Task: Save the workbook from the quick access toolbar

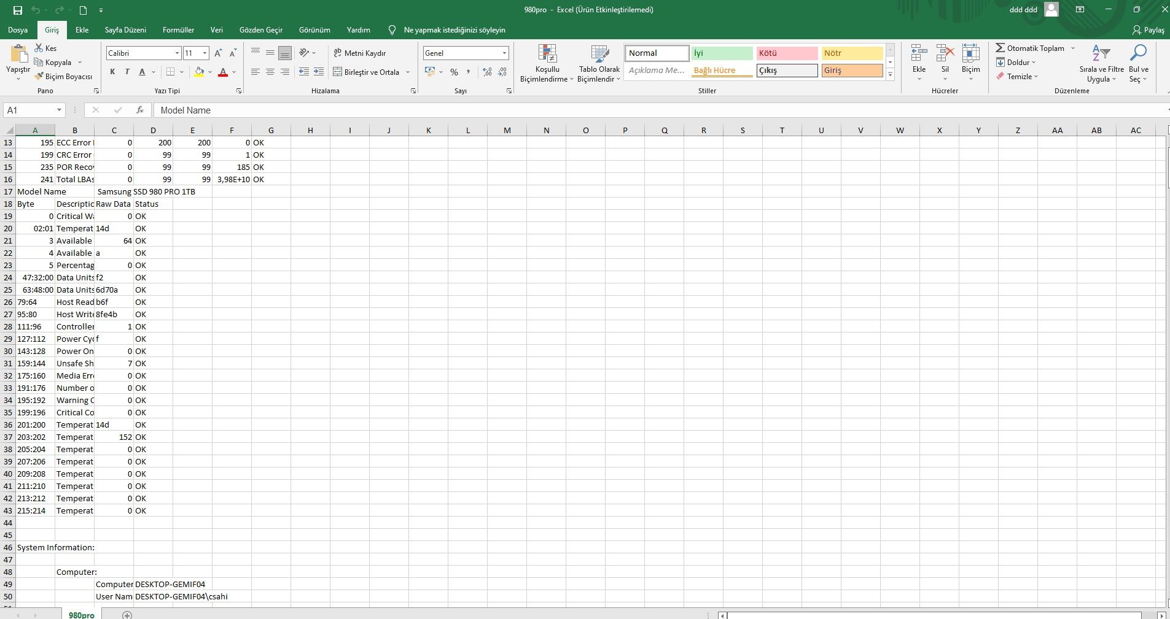Action: [x=18, y=10]
